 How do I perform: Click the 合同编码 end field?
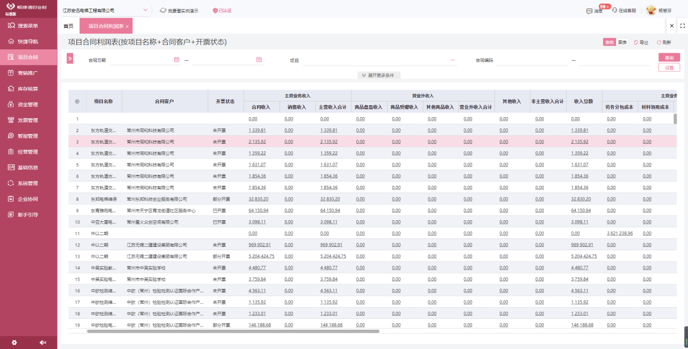[614, 60]
